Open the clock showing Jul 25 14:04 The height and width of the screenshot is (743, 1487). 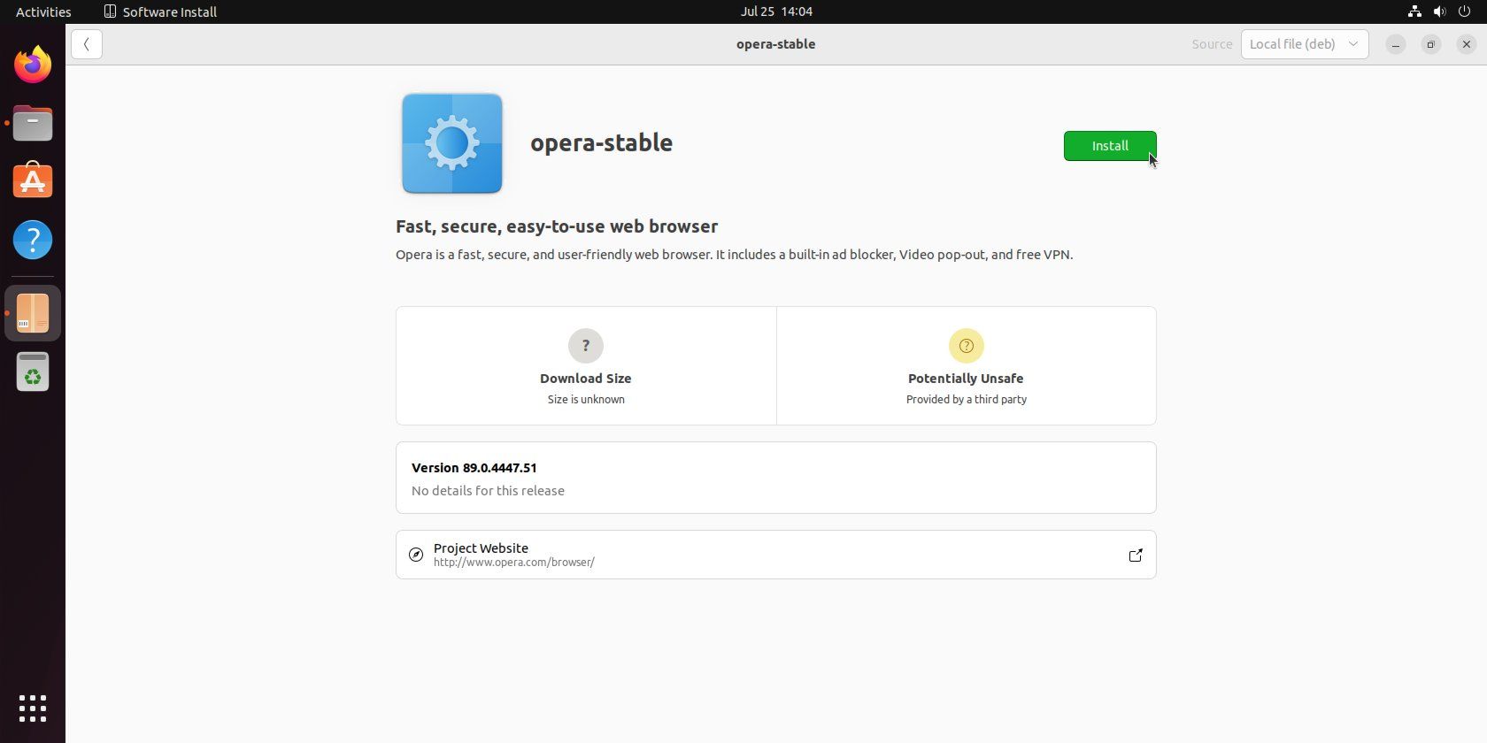click(x=776, y=11)
